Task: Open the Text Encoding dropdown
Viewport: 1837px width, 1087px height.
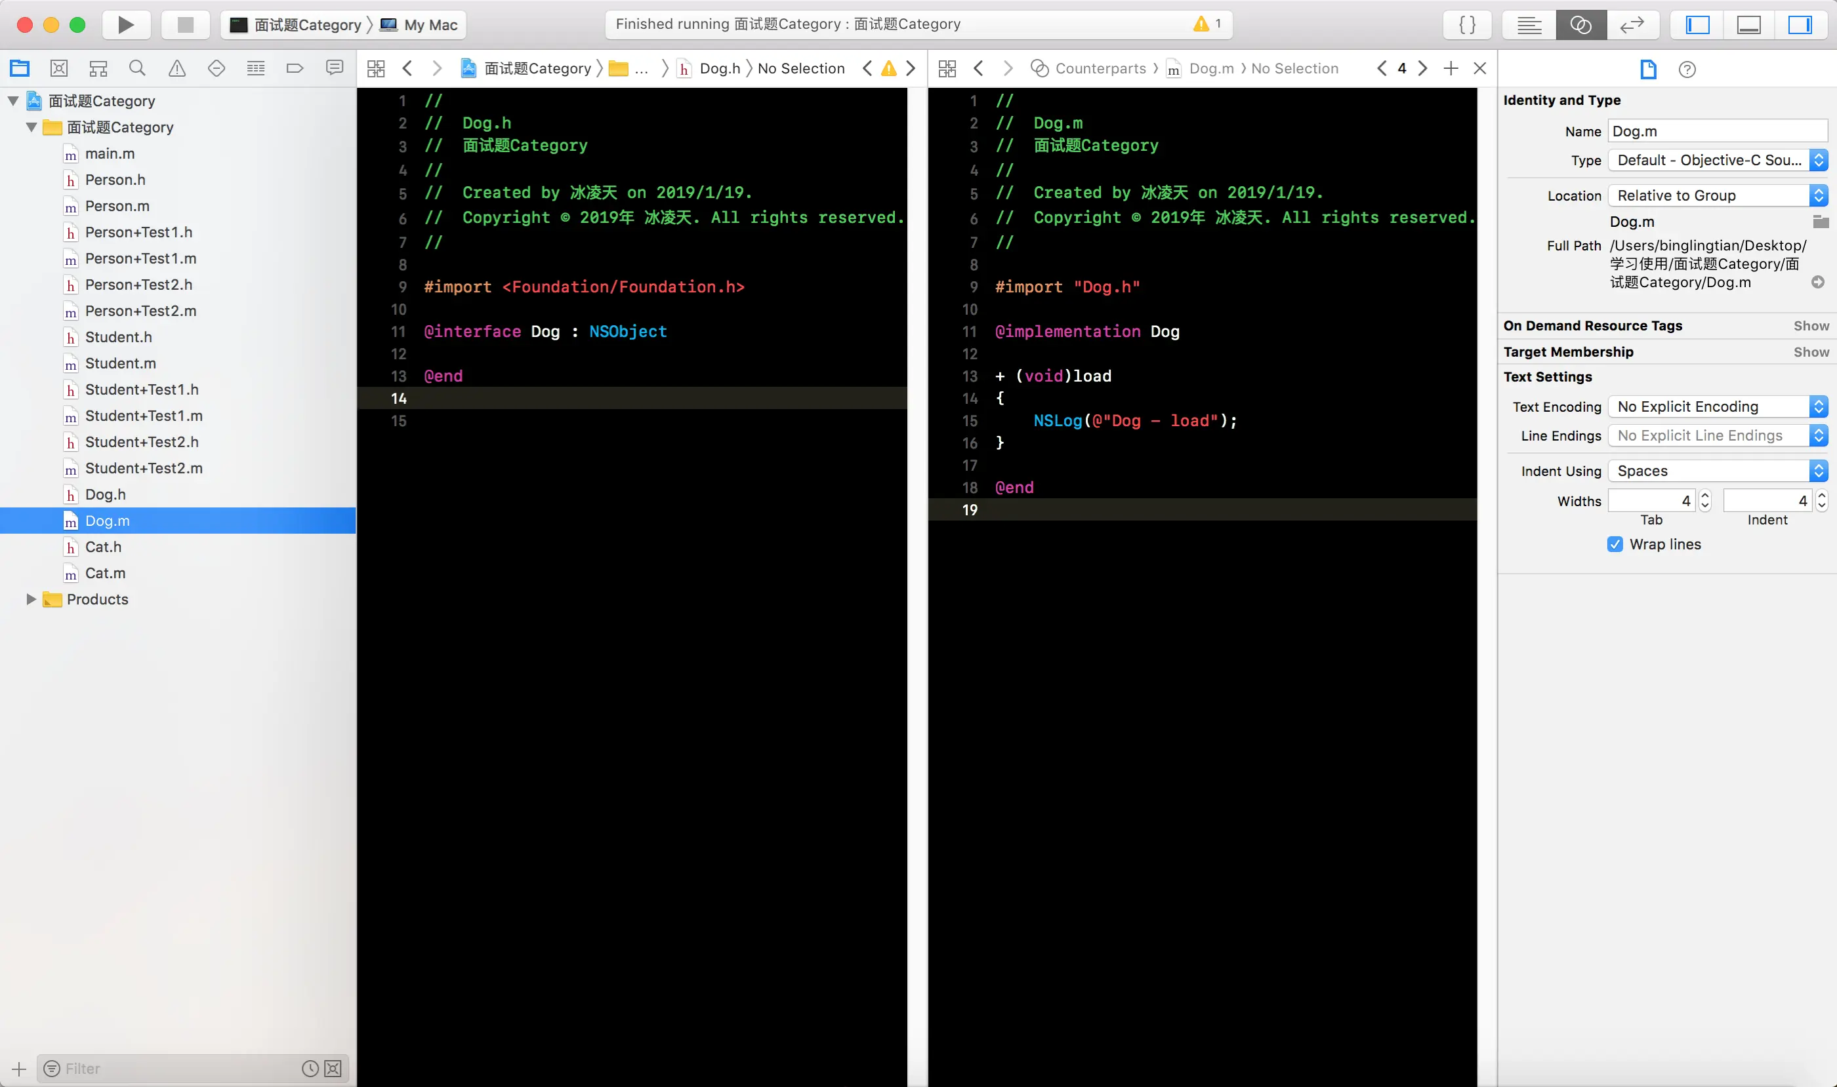Action: coord(1717,406)
